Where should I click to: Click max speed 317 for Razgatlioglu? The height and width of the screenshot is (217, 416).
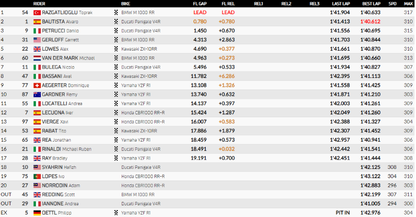[x=408, y=13]
